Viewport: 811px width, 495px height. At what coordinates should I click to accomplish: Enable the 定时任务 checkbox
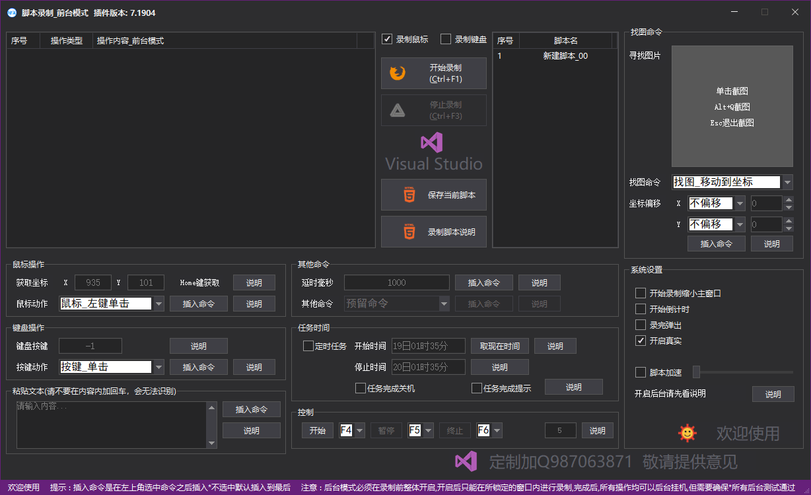[x=308, y=345]
